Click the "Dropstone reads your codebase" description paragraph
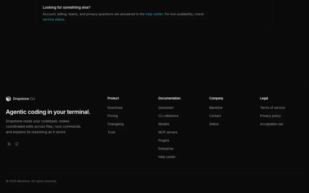309x193 pixels. pos(43,126)
